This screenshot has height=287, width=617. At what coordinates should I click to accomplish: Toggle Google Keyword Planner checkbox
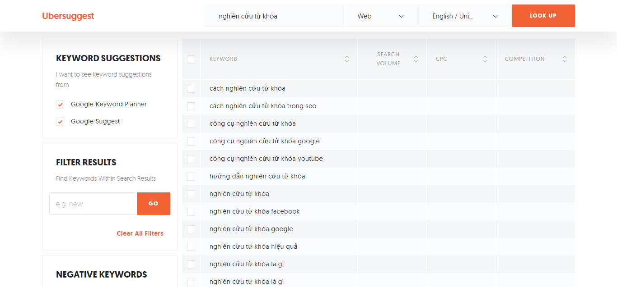pos(60,105)
